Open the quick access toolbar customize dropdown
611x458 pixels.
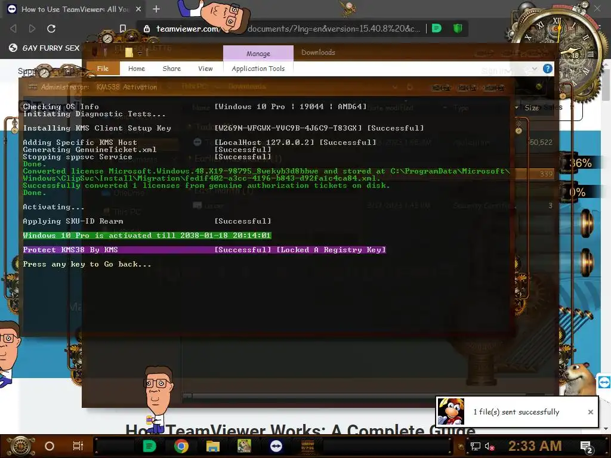tap(140, 53)
